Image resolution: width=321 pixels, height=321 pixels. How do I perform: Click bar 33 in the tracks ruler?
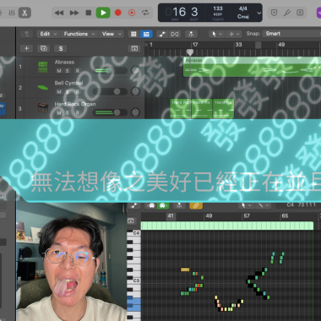pyautogui.click(x=238, y=45)
